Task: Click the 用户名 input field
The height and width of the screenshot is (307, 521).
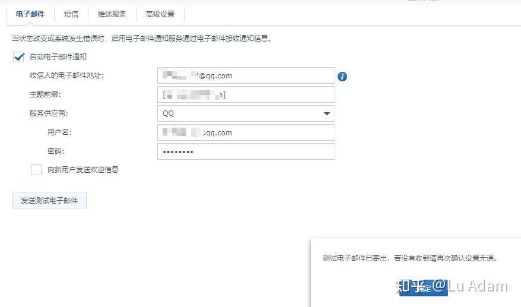Action: point(246,132)
